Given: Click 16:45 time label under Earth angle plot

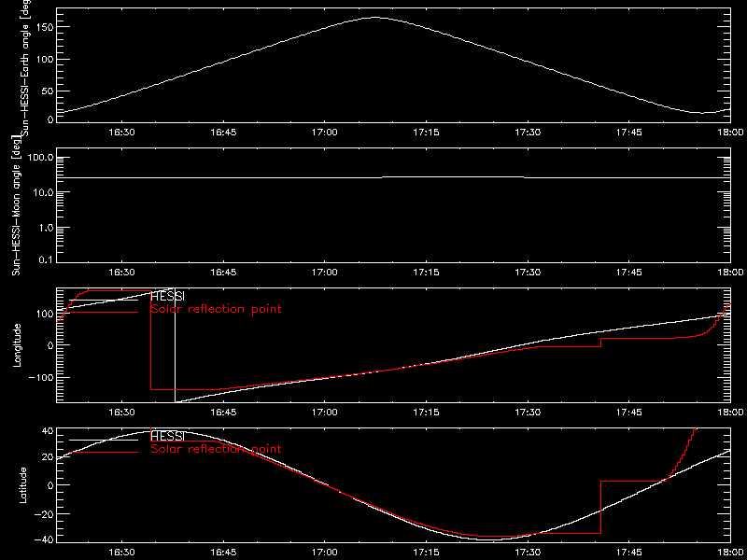Looking at the screenshot, I should pos(223,133).
